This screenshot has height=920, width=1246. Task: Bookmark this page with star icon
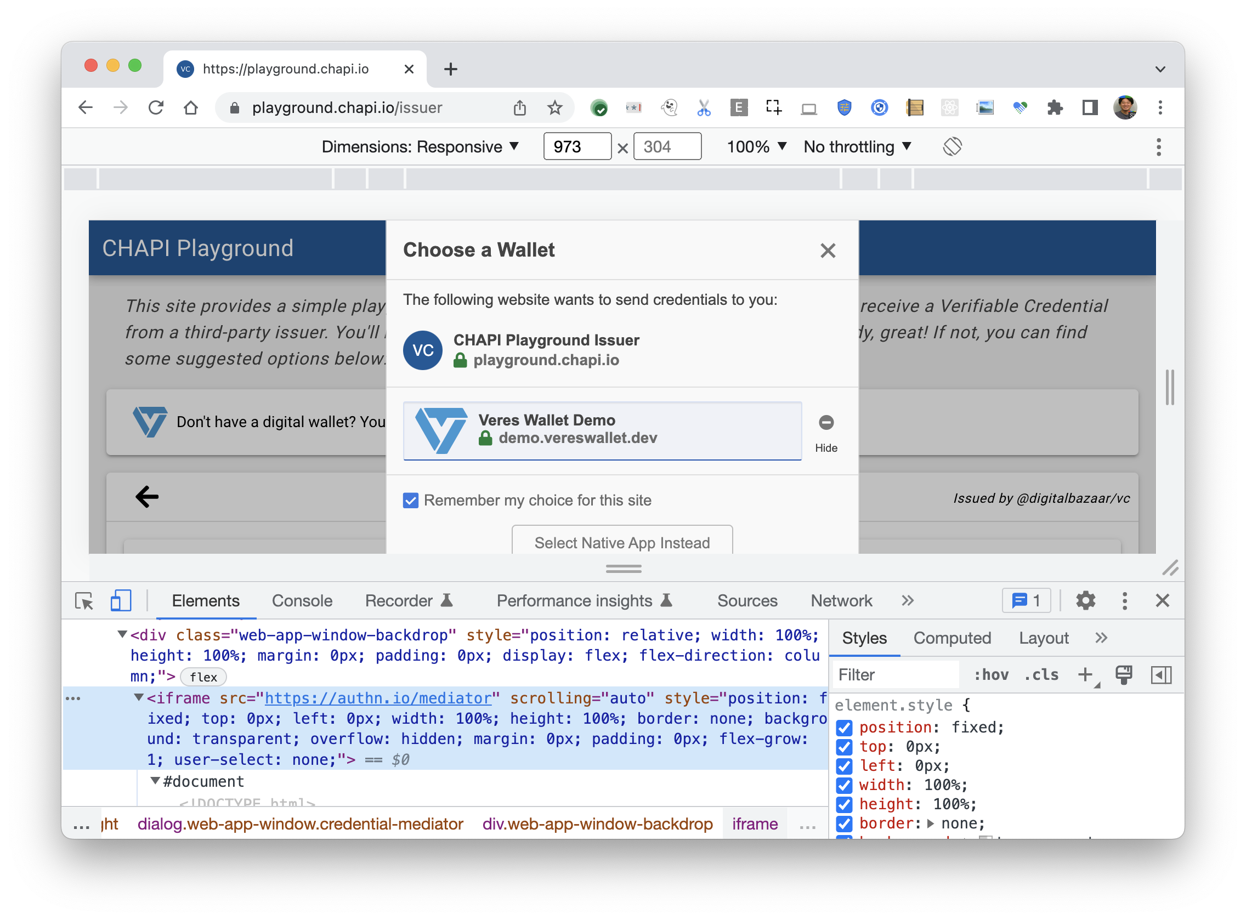click(x=555, y=107)
